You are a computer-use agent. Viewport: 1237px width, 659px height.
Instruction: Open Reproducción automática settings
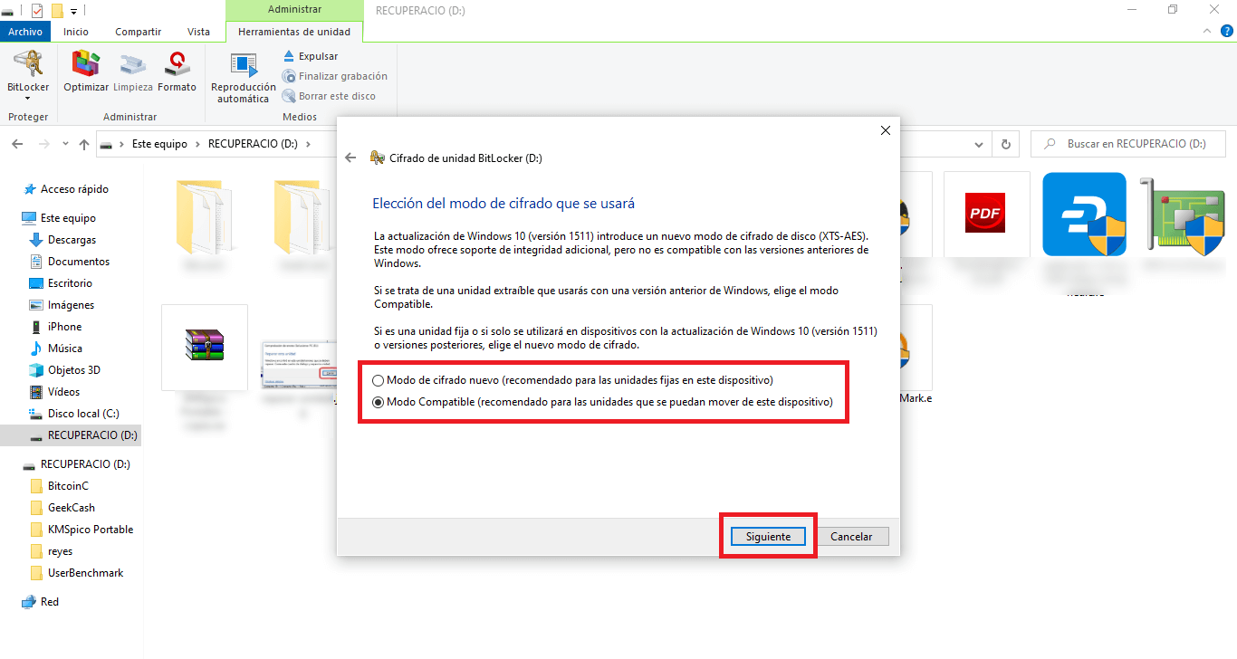243,78
